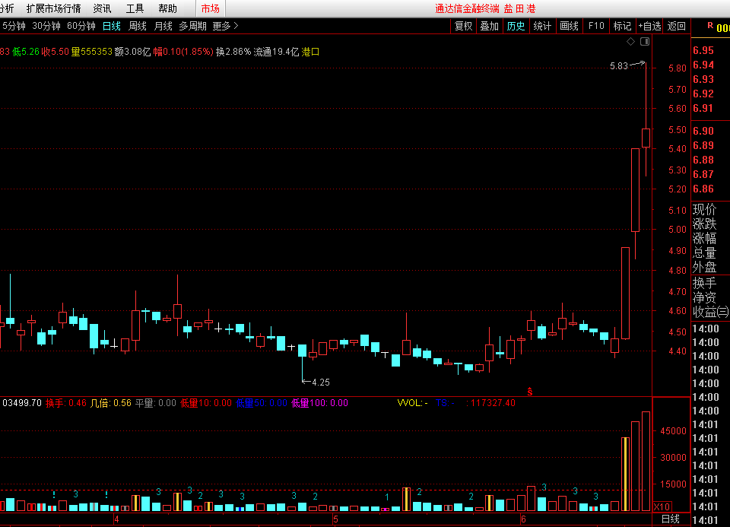Click the 平量: 0.00 indicator label
The image size is (730, 527).
pyautogui.click(x=155, y=403)
